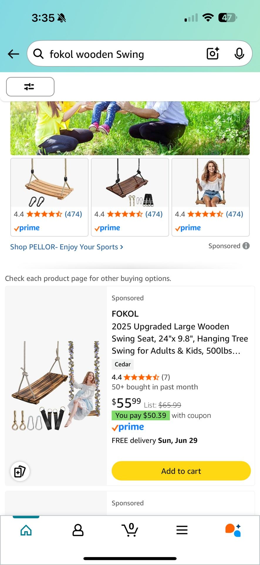Tap the microphone voice search icon
The height and width of the screenshot is (565, 260).
click(239, 54)
